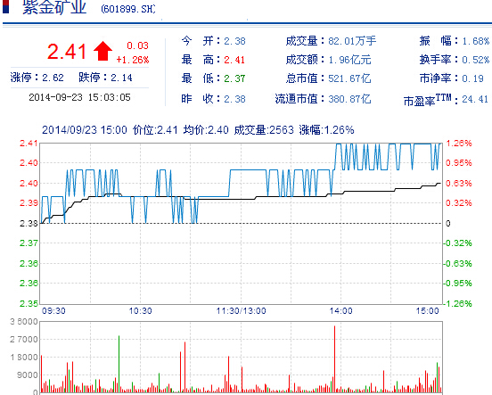This screenshot has height=395, width=492.
Task: Click 昨收 value 2.38
Action: 234,99
